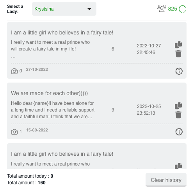Click the 'Hello dear {name}' message preview text

tap(53, 110)
